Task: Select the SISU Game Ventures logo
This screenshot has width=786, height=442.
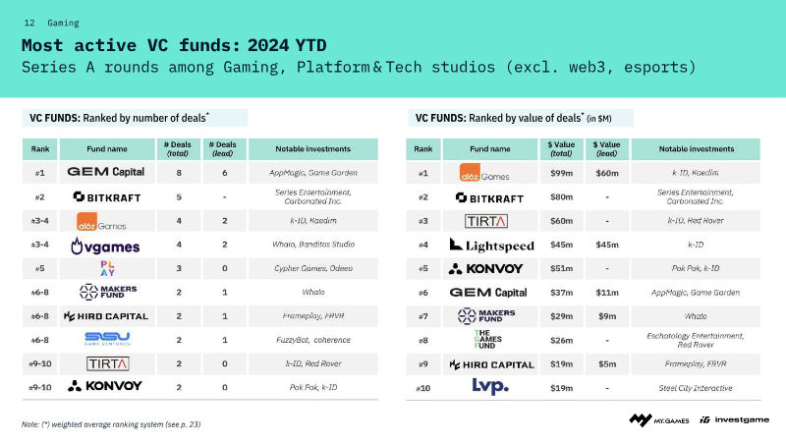Action: coord(107,339)
